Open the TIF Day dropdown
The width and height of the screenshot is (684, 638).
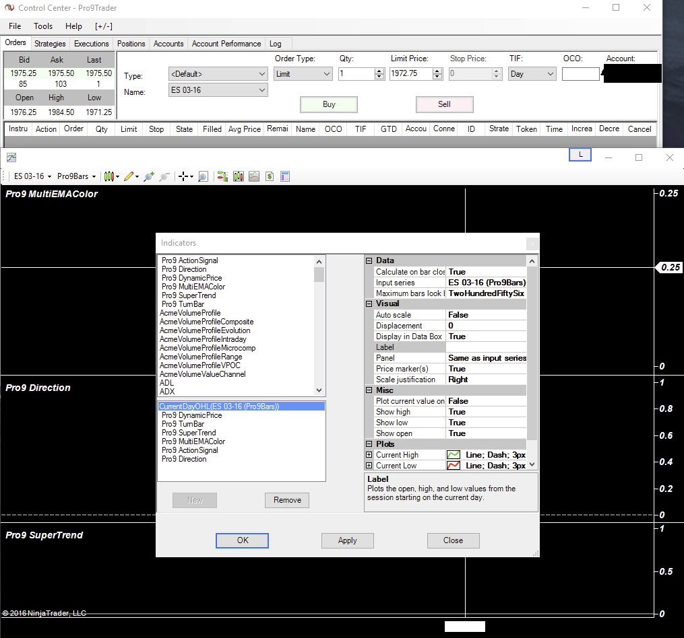pyautogui.click(x=532, y=74)
